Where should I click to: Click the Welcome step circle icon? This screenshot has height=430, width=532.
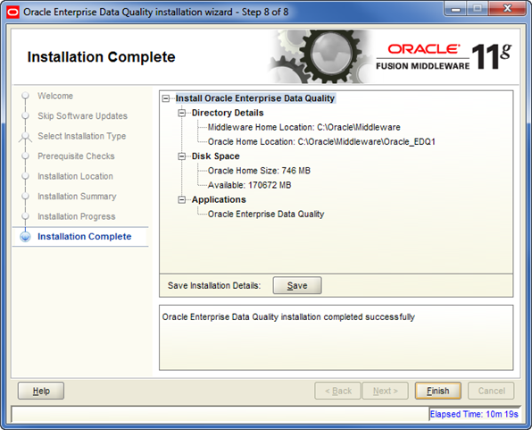[25, 96]
